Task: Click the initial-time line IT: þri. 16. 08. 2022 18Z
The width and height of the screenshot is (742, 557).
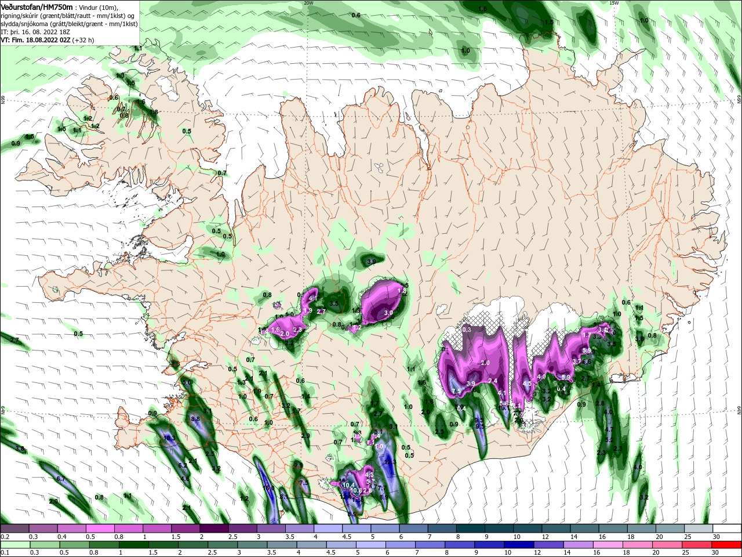Action: pyautogui.click(x=34, y=32)
